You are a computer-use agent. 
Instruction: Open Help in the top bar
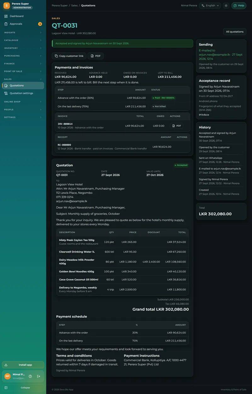point(239,5)
